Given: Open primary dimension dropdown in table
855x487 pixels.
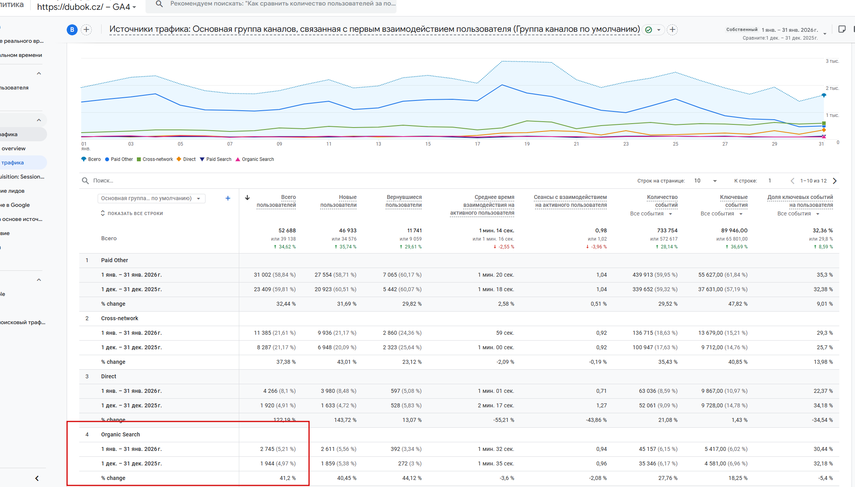Looking at the screenshot, I should (x=151, y=199).
